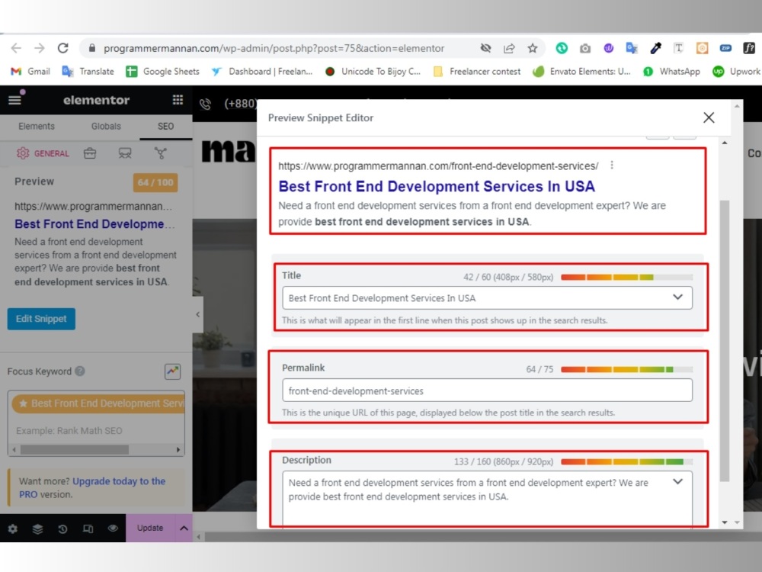Open the Translate bookmark
Image resolution: width=762 pixels, height=572 pixels.
[x=88, y=72]
